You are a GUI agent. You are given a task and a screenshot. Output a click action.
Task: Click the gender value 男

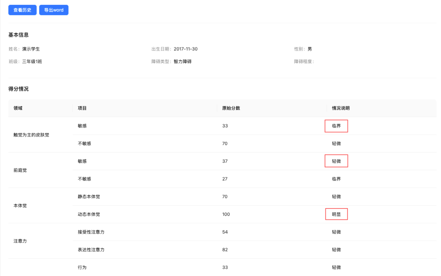tap(310, 49)
